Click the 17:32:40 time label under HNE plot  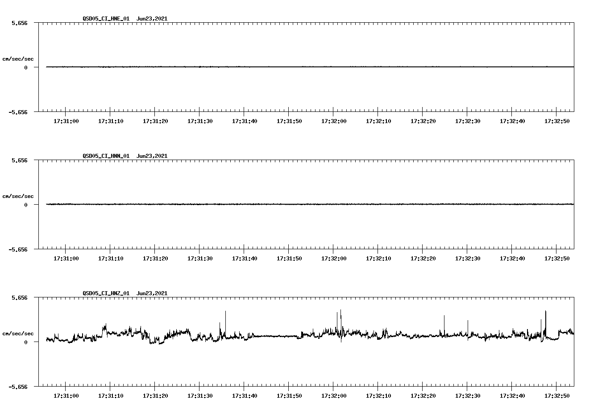point(512,121)
